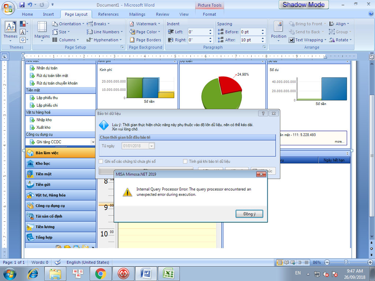
Task: Open the References ribbon tab
Action: pos(108,14)
